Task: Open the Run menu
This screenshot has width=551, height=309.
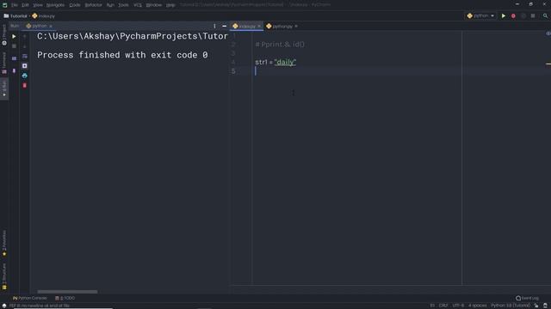Action: click(110, 5)
